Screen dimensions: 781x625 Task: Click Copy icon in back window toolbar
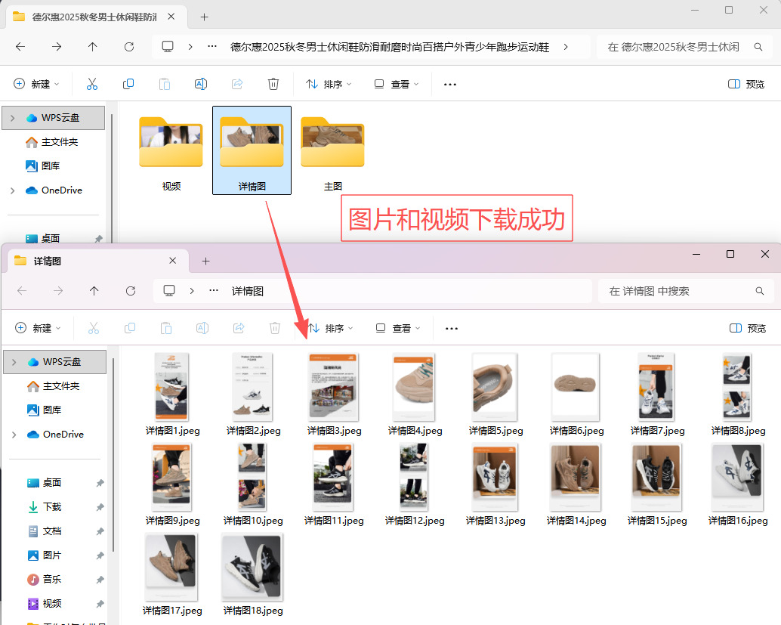[x=128, y=84]
